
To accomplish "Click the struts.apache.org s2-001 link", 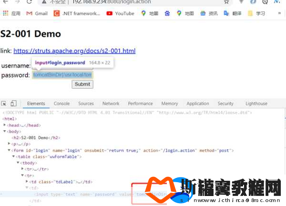I will (74, 51).
